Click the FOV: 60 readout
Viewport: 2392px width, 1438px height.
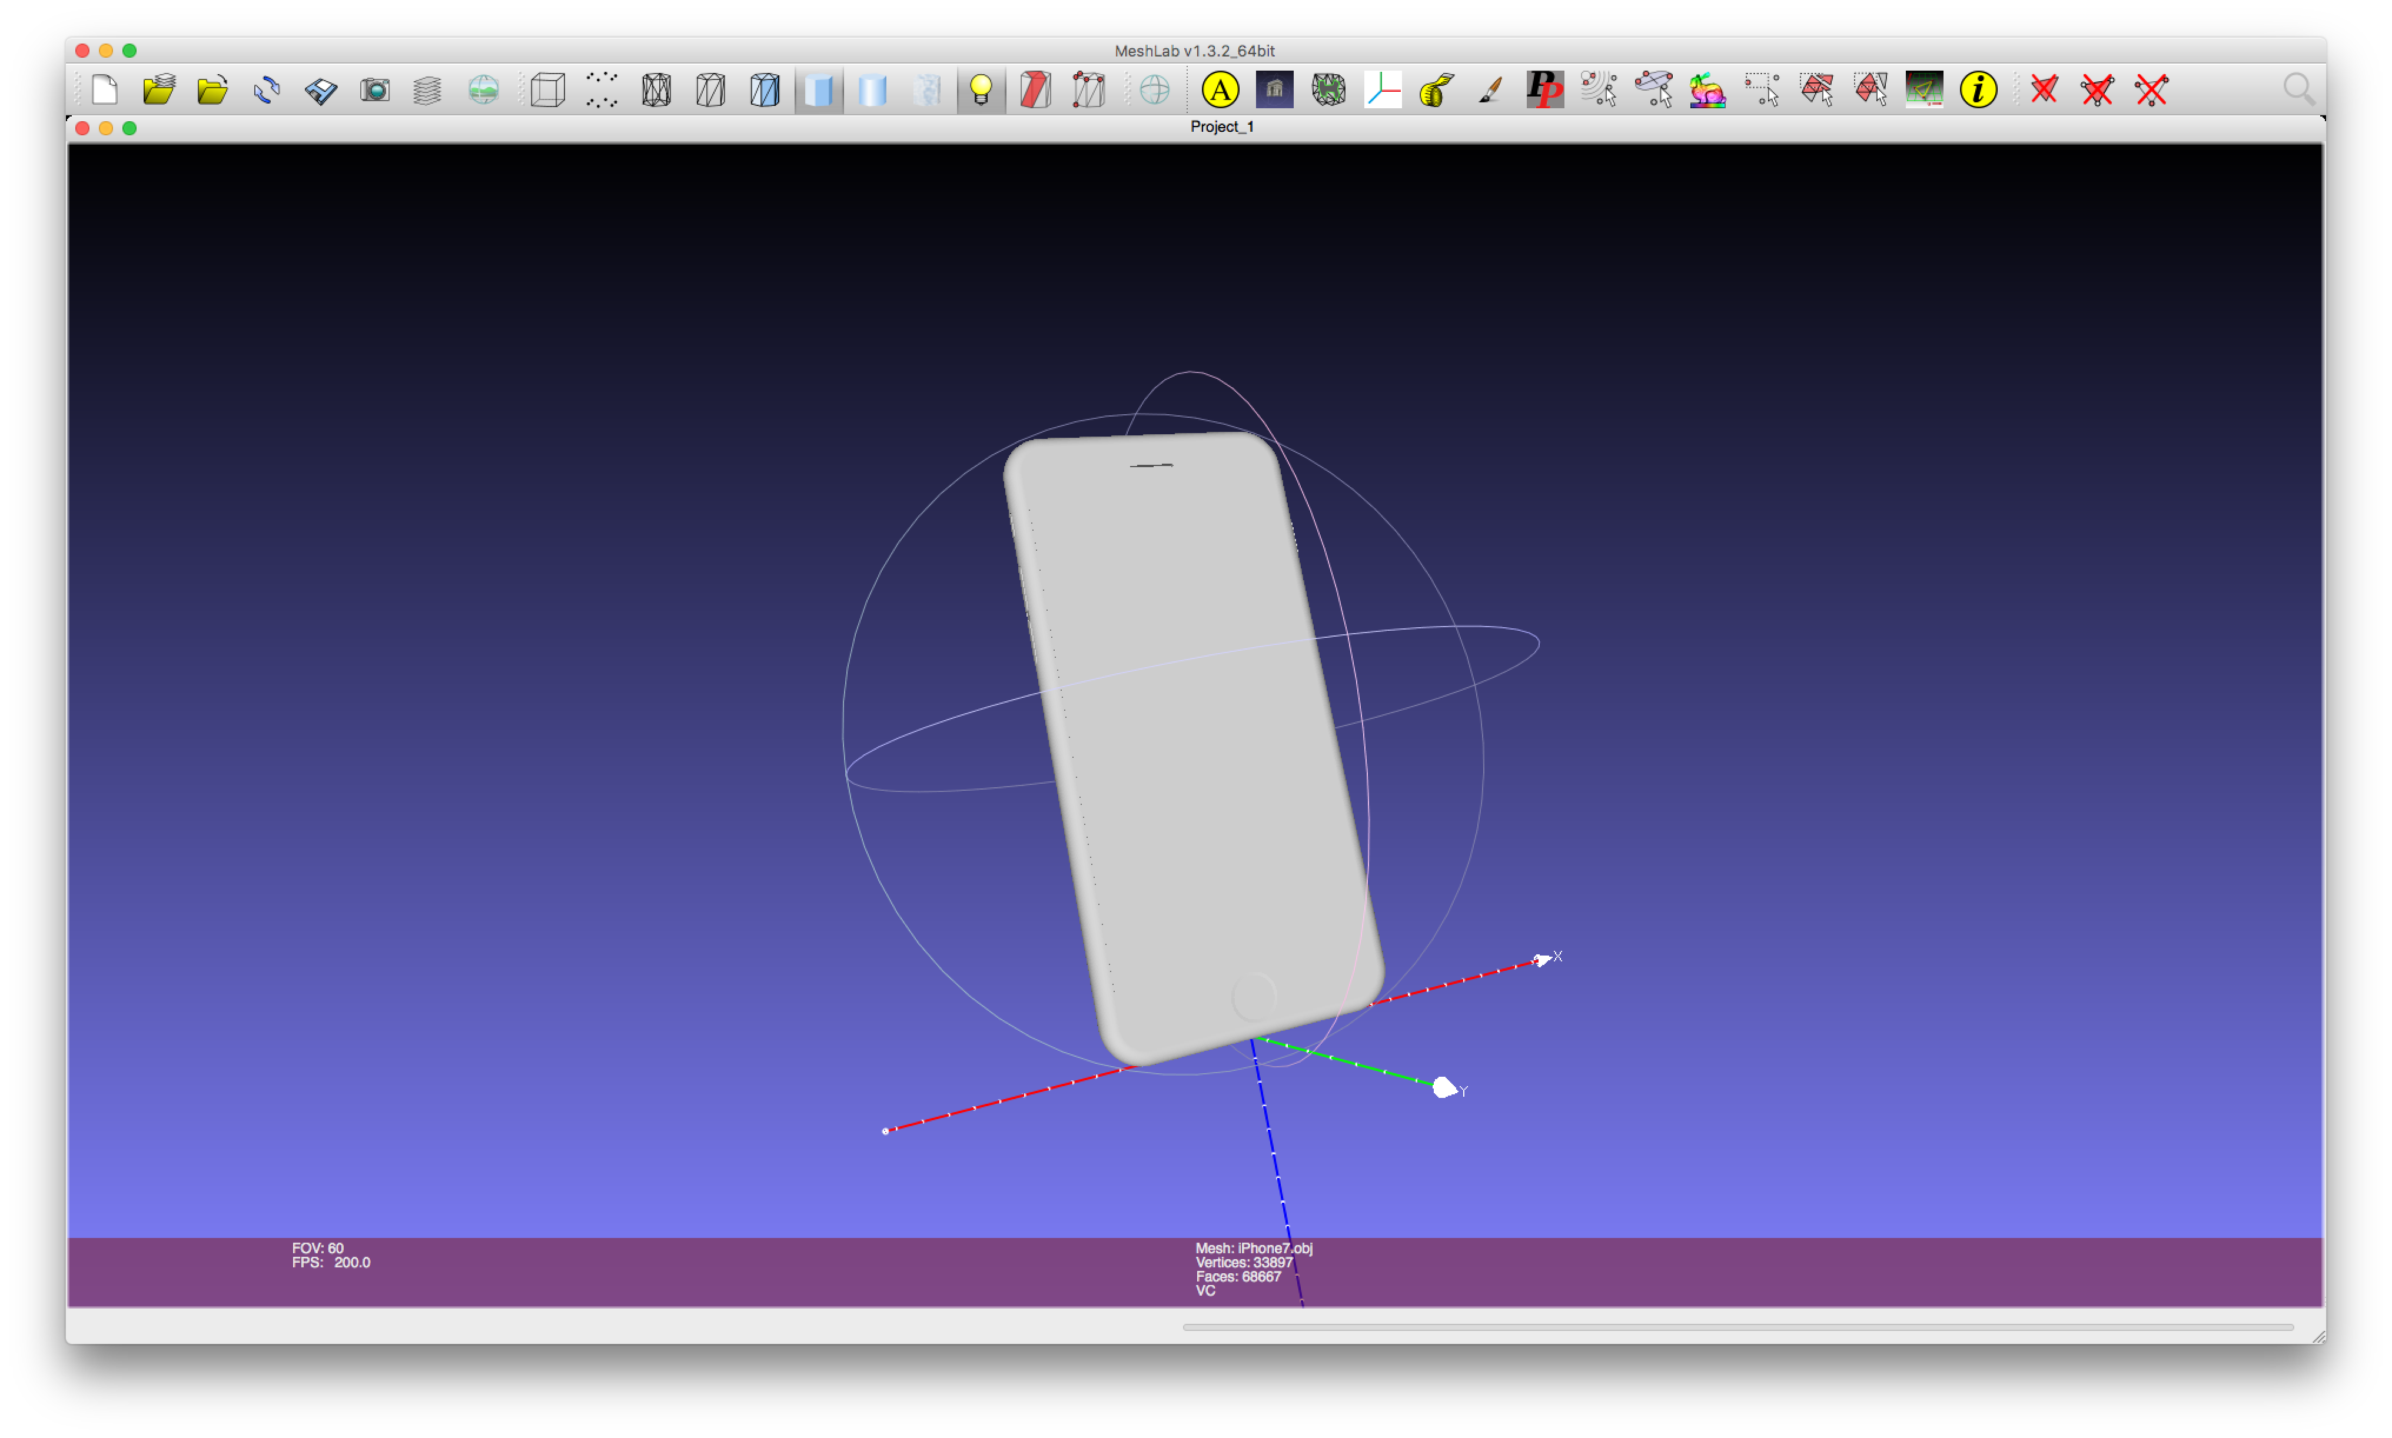318,1248
